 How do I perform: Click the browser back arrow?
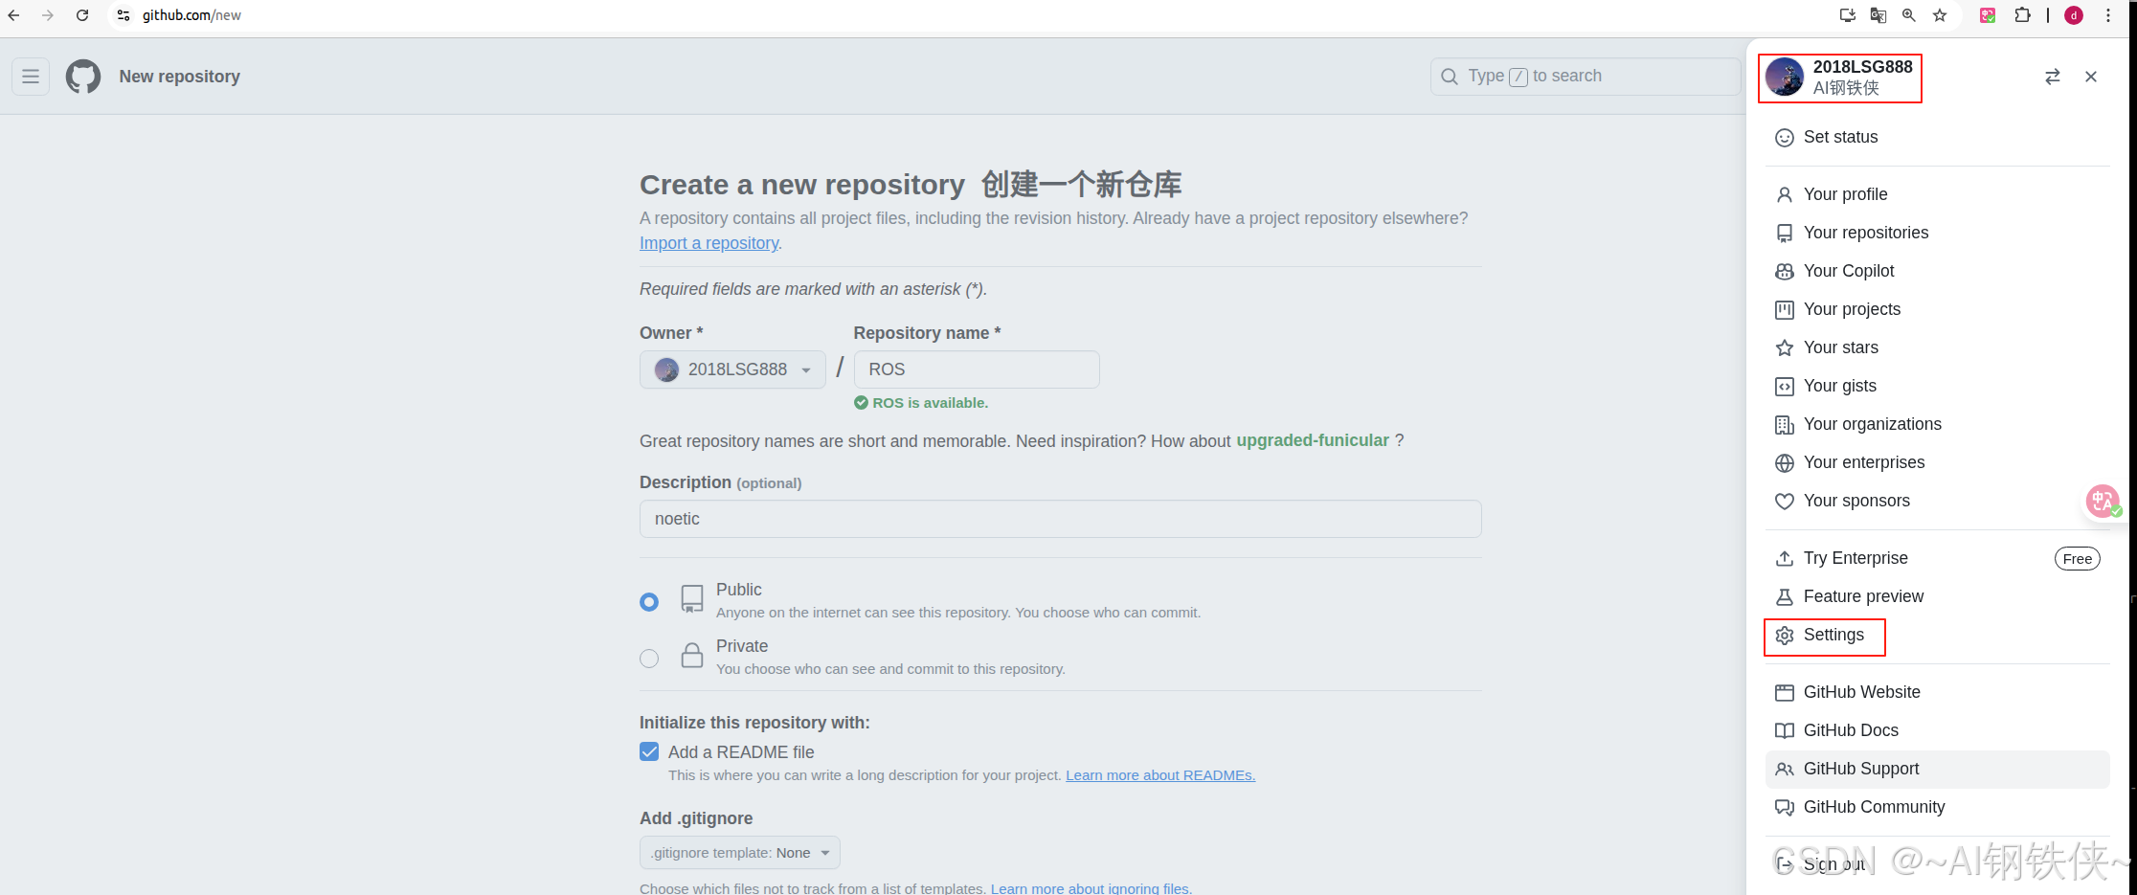[x=13, y=15]
